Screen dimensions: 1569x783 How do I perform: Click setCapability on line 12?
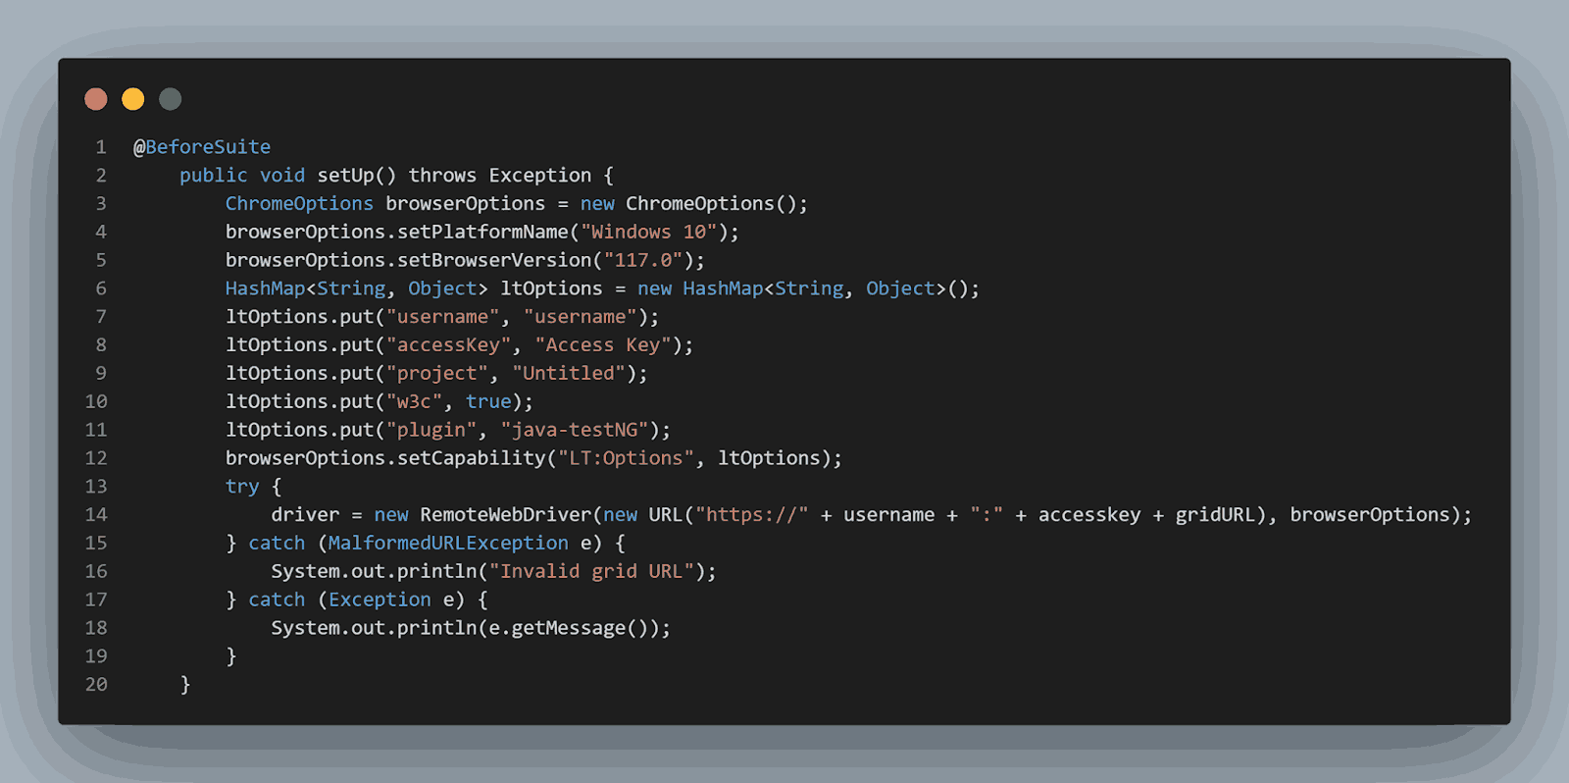click(x=472, y=458)
